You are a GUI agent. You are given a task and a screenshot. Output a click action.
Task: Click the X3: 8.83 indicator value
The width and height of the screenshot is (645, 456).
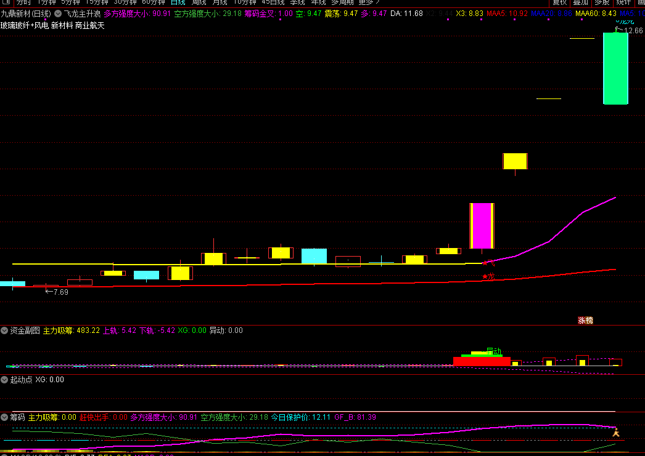tap(469, 14)
